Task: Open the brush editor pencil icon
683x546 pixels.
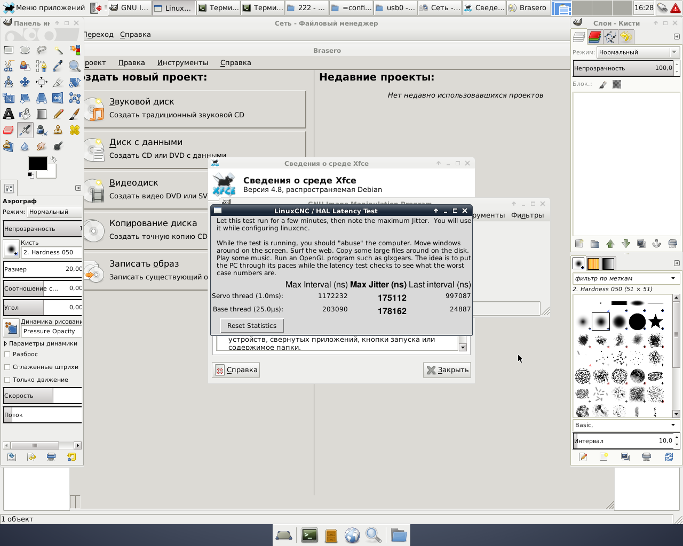Action: 583,457
